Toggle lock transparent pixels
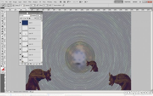This screenshot has width=153, height=96. click(x=24, y=18)
